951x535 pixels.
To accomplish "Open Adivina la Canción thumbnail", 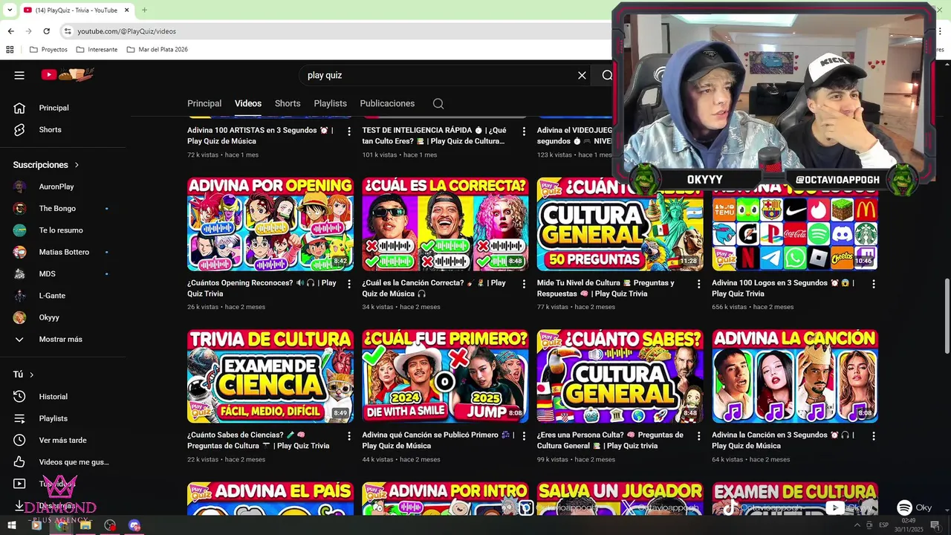I will 795,377.
